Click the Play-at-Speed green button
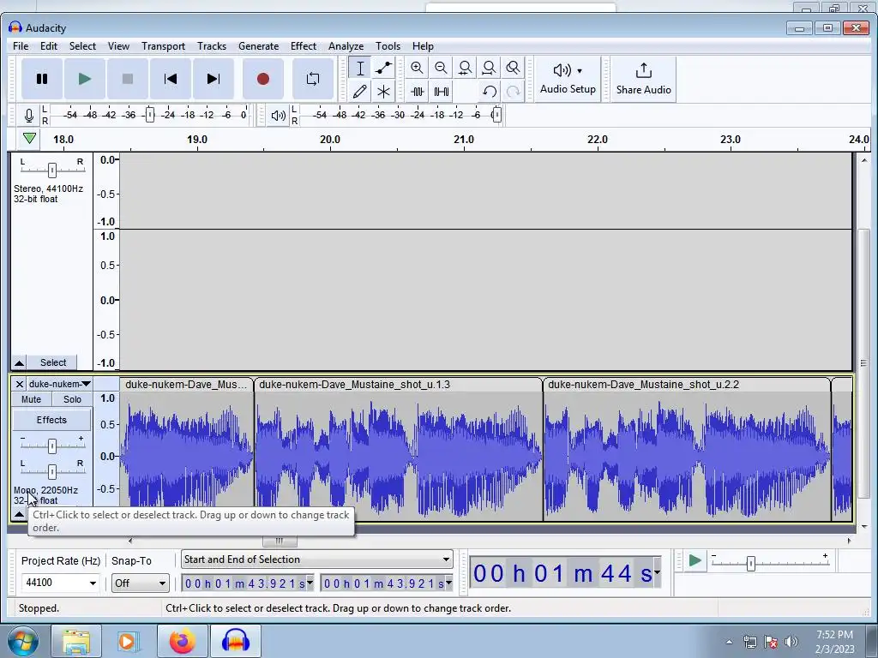This screenshot has width=878, height=658. coord(695,560)
